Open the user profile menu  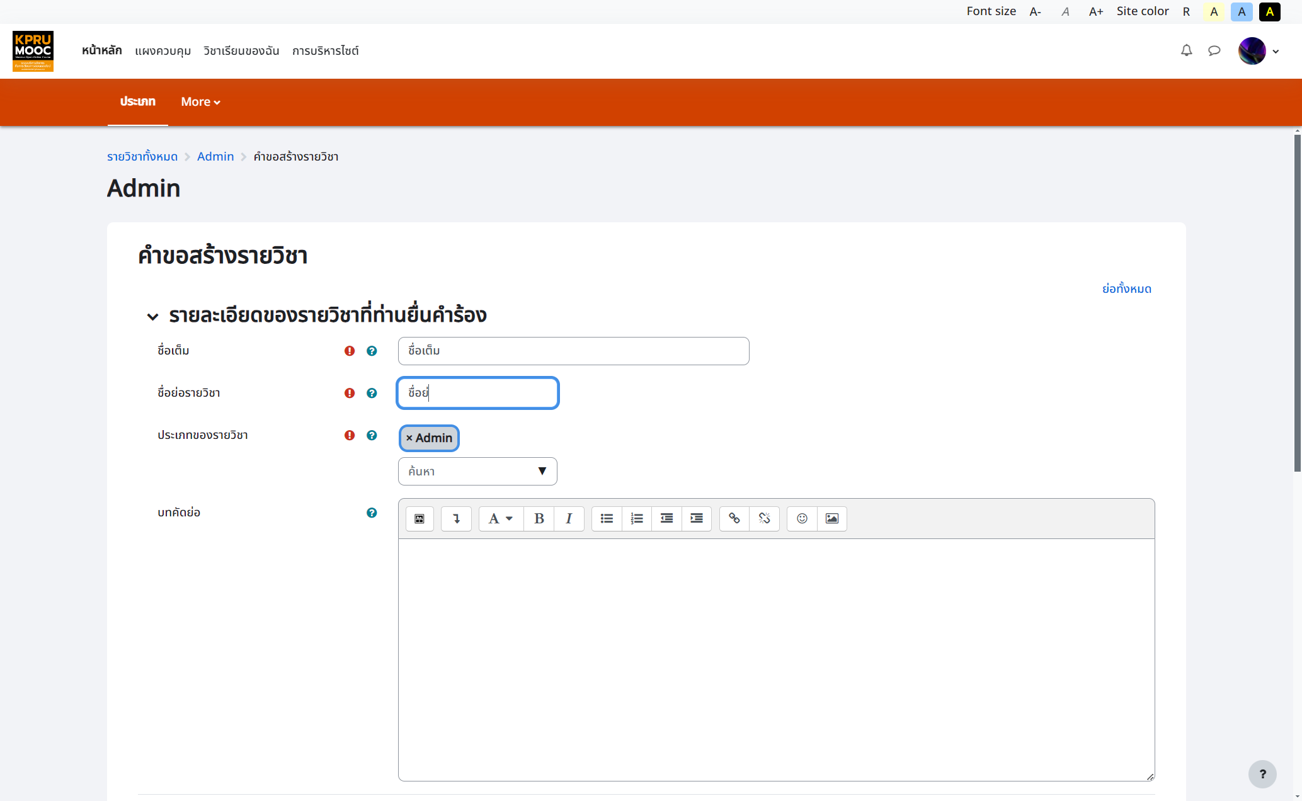tap(1259, 51)
